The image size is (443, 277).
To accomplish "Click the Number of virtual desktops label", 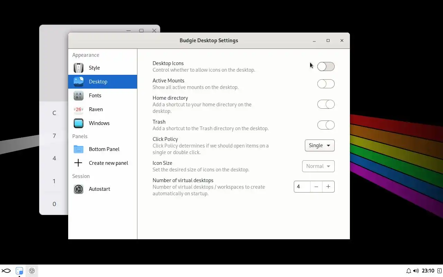I will (183, 180).
